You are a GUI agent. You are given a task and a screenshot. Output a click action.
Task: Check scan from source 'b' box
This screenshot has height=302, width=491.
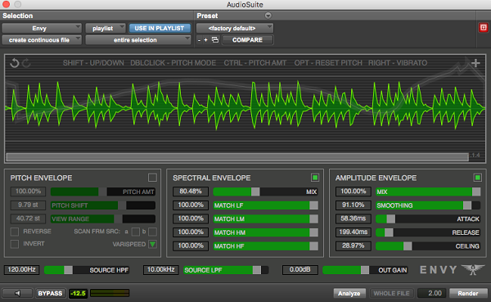click(x=152, y=232)
